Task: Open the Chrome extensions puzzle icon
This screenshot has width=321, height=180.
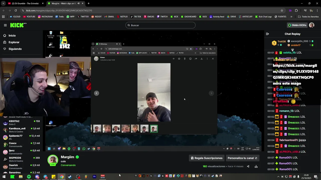Action: (296, 10)
